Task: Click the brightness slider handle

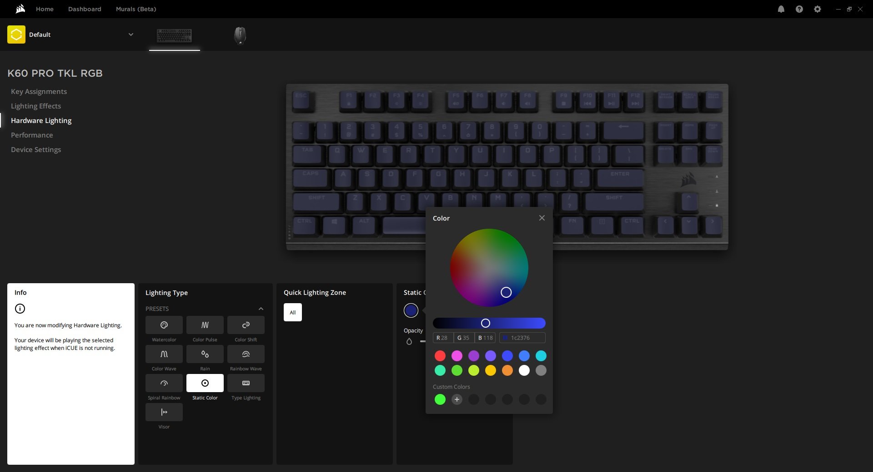Action: pos(486,323)
